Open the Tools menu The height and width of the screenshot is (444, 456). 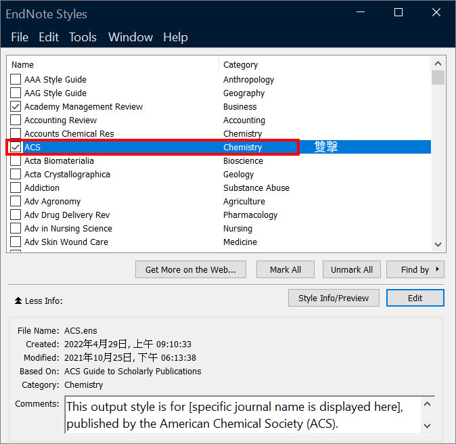[x=83, y=37]
